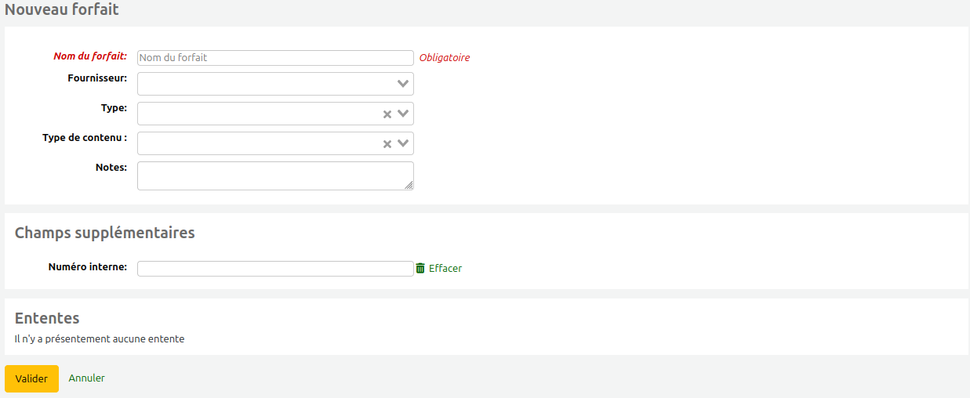Expand the Fournisseur dropdown arrow
The height and width of the screenshot is (398, 970).
[x=403, y=84]
